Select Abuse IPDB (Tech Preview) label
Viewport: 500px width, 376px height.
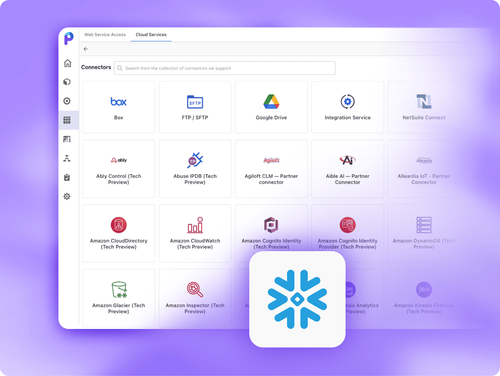coord(195,179)
